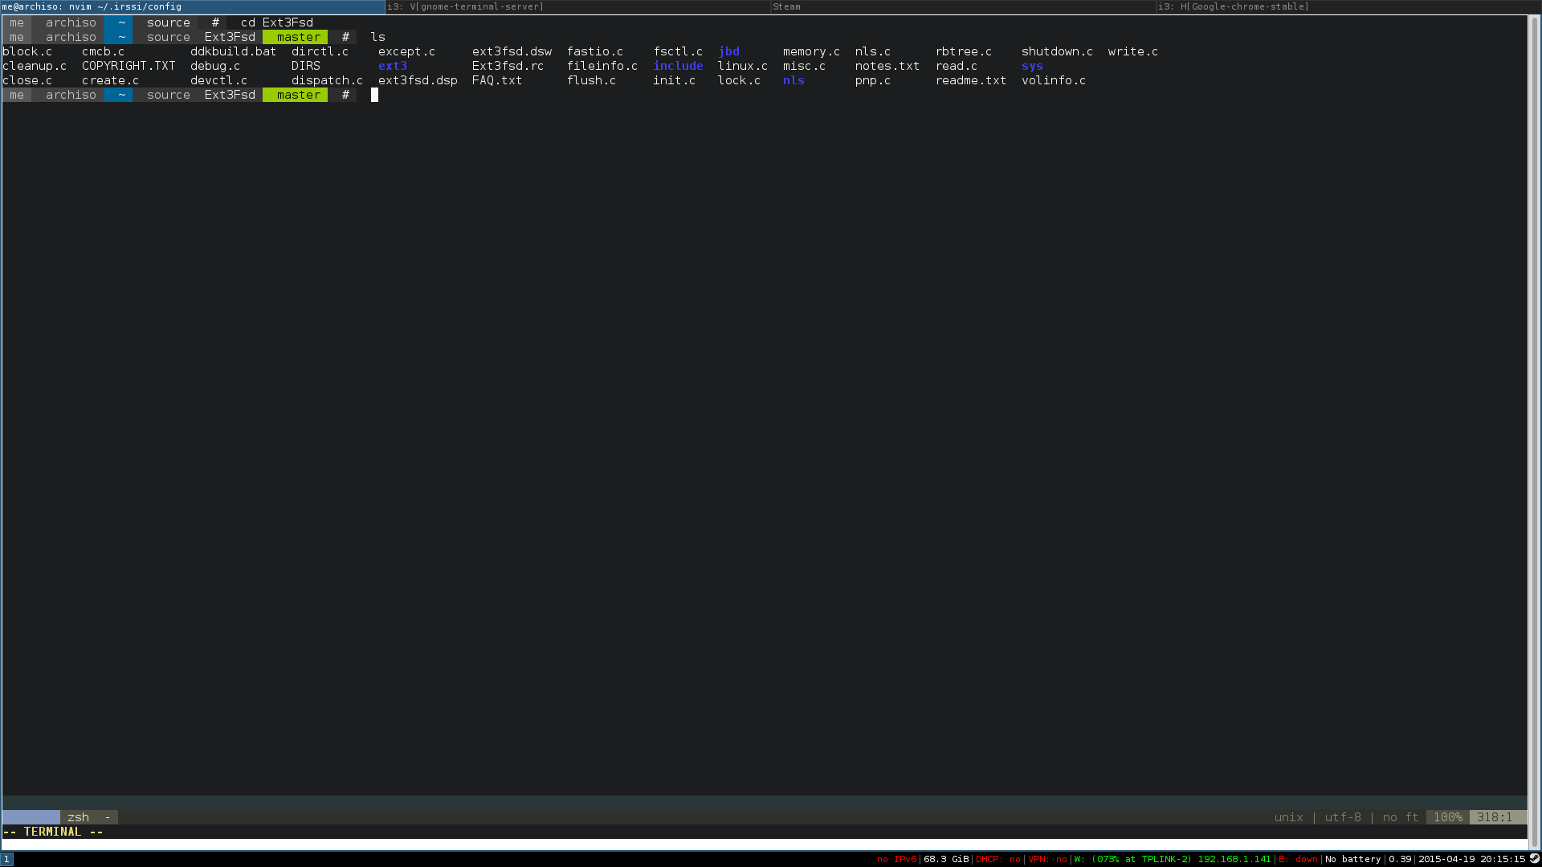This screenshot has height=867, width=1542.
Task: Click the file name fsctl.c
Action: click(x=678, y=51)
